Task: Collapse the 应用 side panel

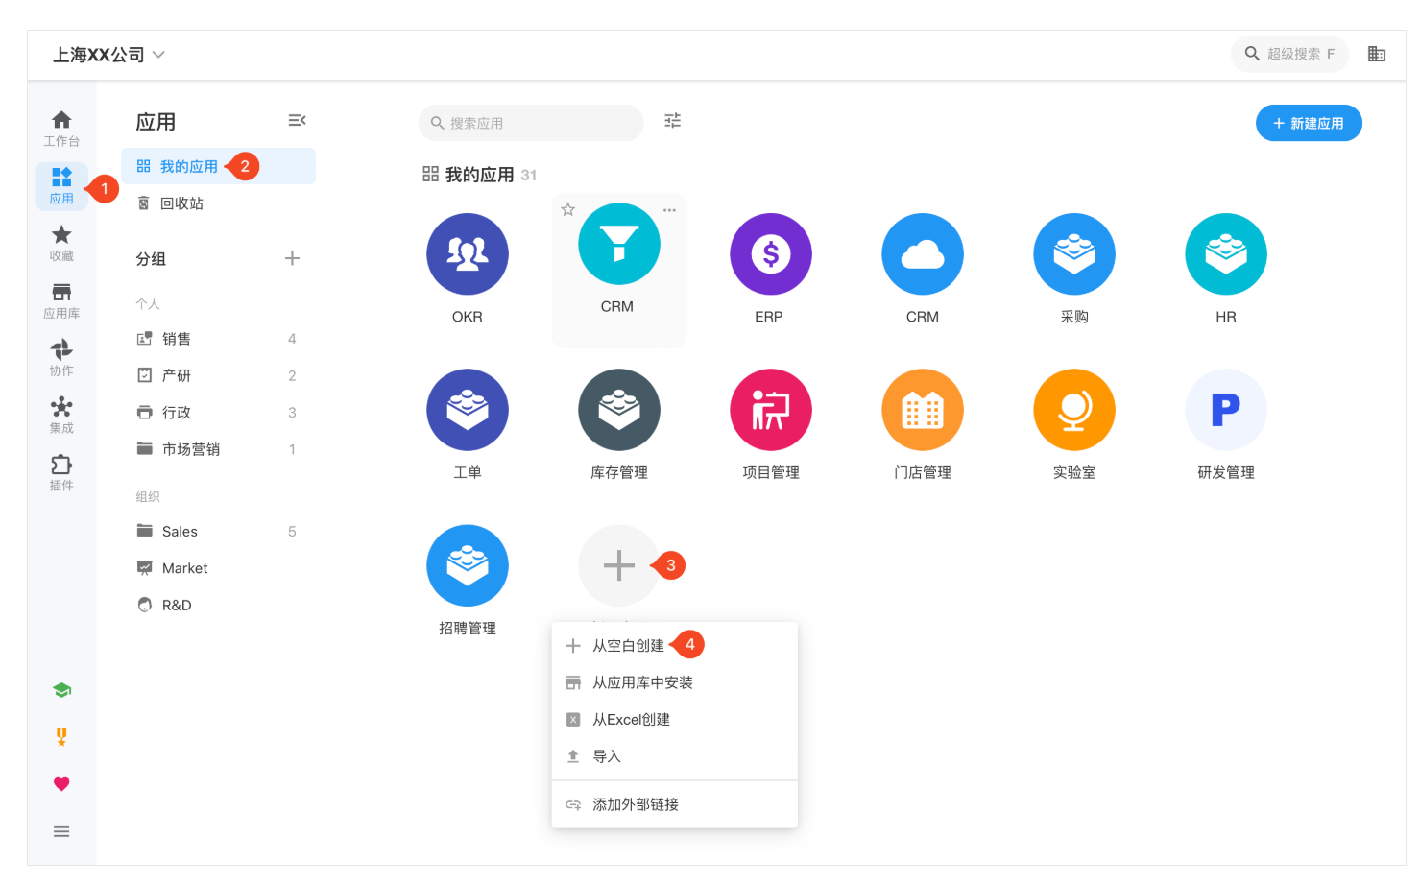Action: (297, 121)
